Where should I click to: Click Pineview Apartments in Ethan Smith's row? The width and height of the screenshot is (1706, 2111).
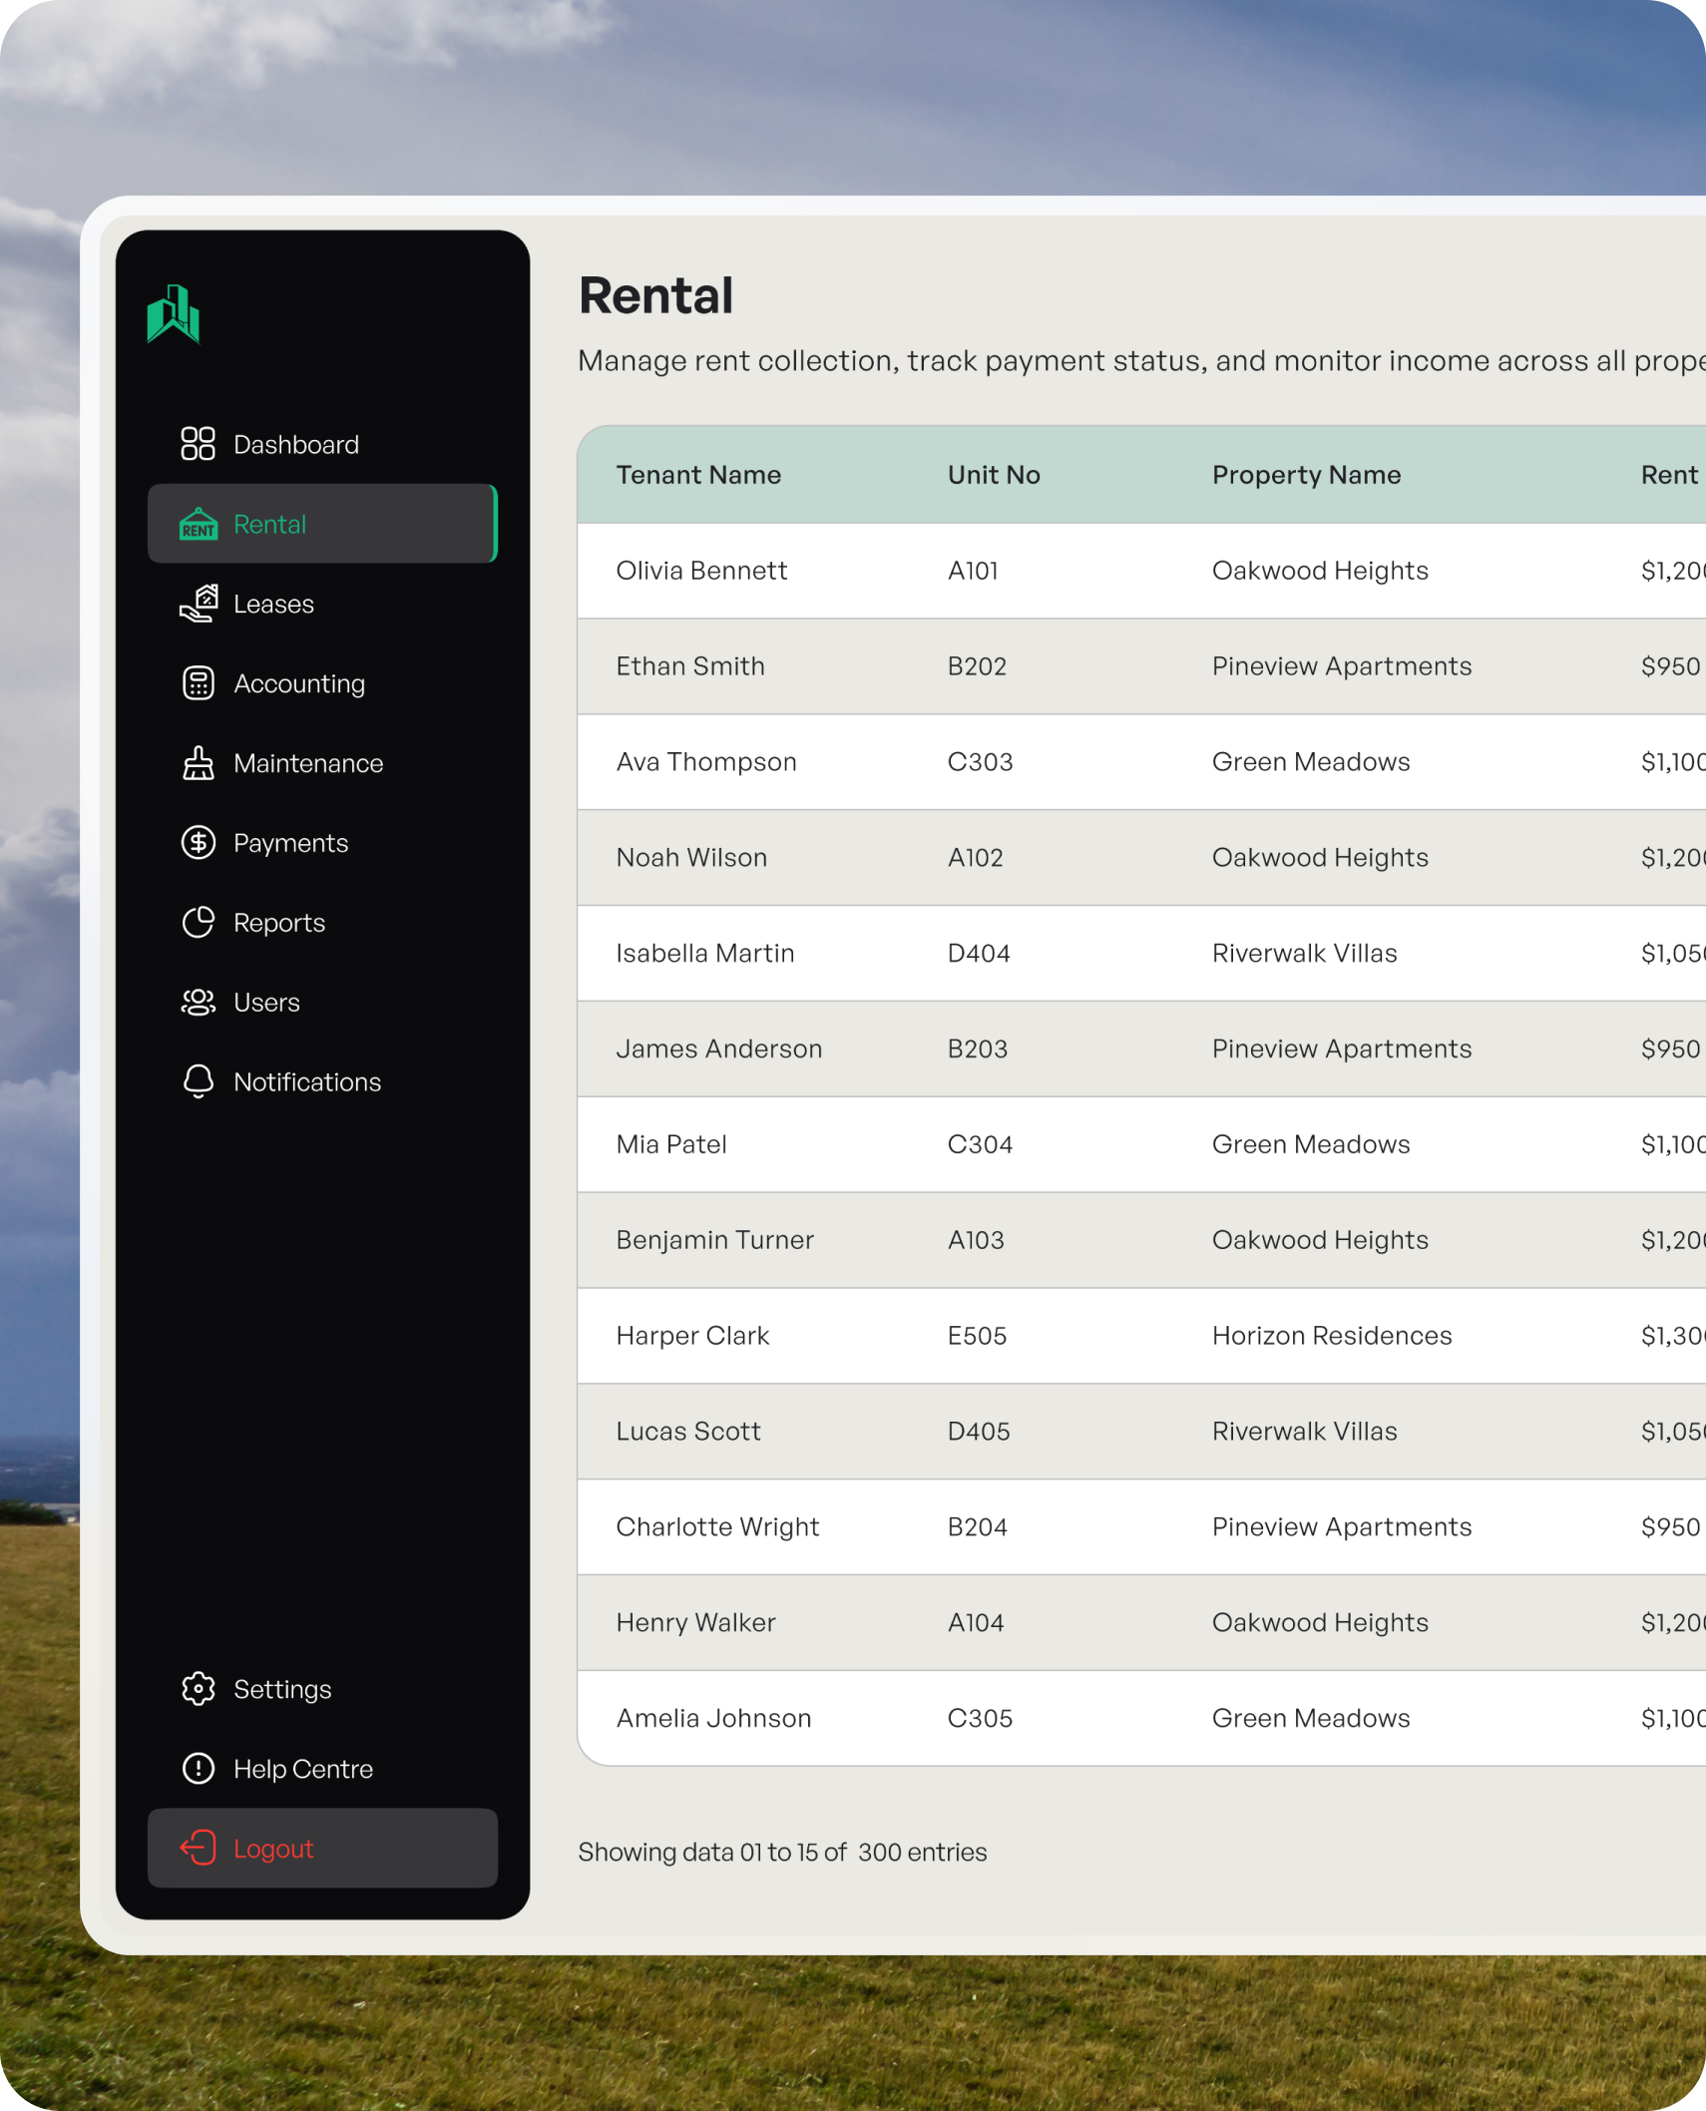click(1342, 666)
